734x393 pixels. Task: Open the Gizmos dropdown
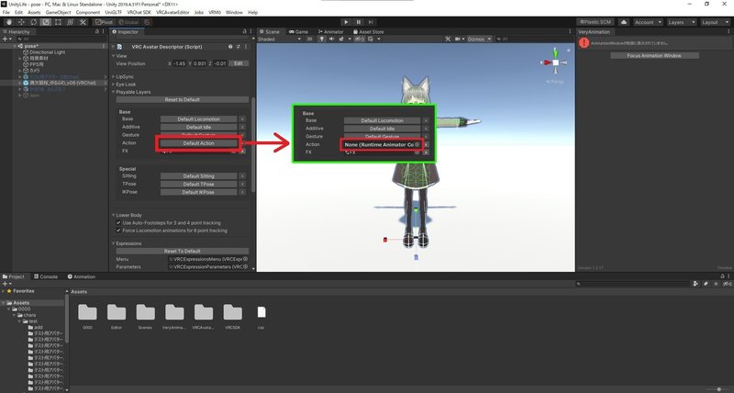pyautogui.click(x=479, y=39)
